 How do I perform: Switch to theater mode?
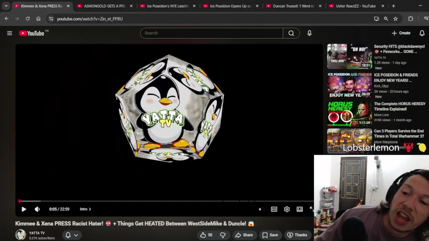coord(300,209)
